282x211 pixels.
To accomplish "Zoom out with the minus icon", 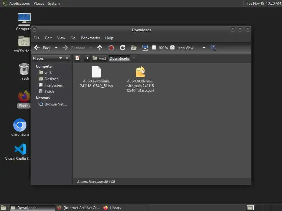I will pos(154,48).
